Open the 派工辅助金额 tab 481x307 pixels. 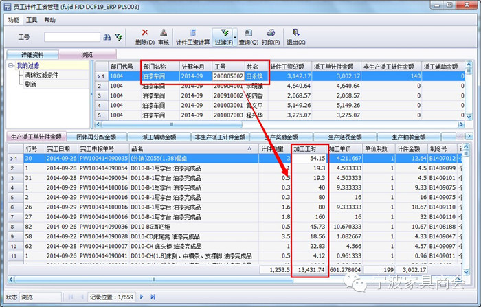(159, 137)
